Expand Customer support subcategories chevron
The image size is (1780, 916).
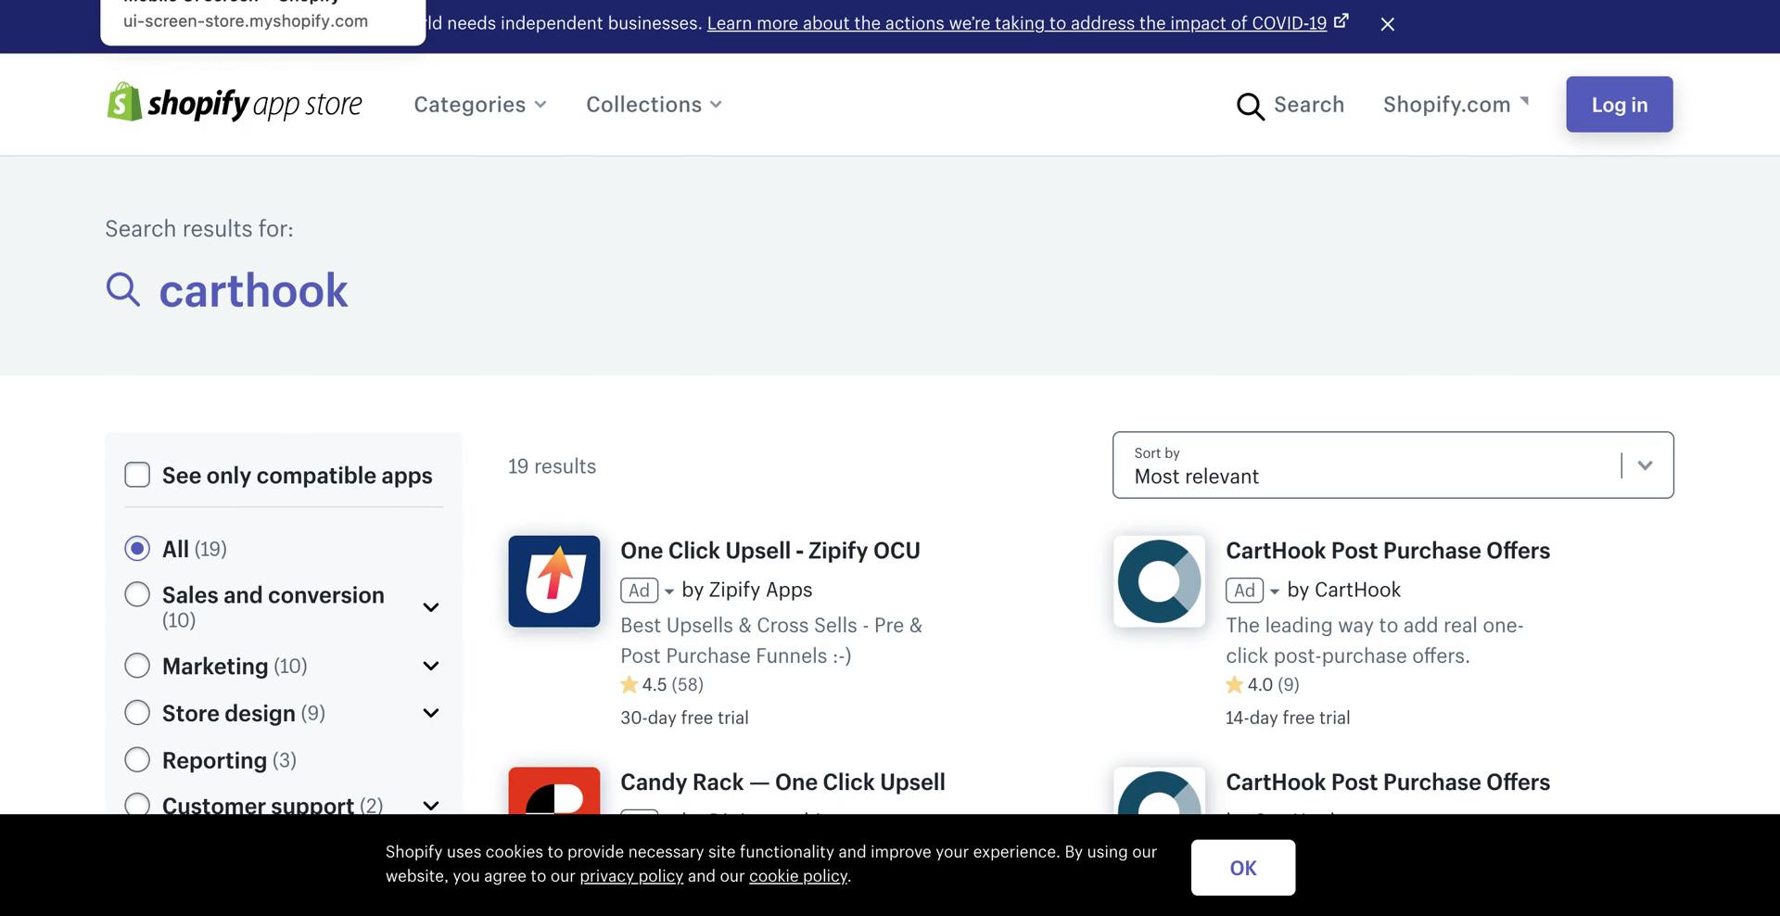coord(431,805)
